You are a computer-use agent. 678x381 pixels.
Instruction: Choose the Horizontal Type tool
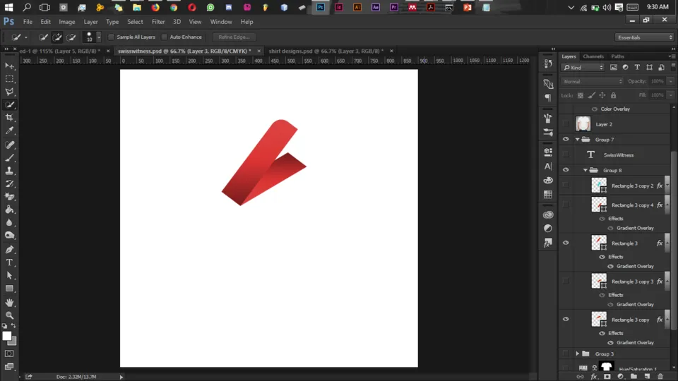tap(10, 262)
